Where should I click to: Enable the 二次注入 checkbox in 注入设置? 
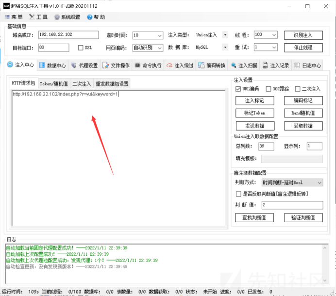click(x=298, y=89)
